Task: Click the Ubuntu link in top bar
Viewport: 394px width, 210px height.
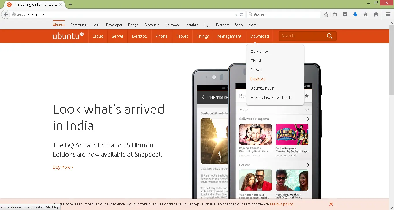Action: [x=59, y=25]
